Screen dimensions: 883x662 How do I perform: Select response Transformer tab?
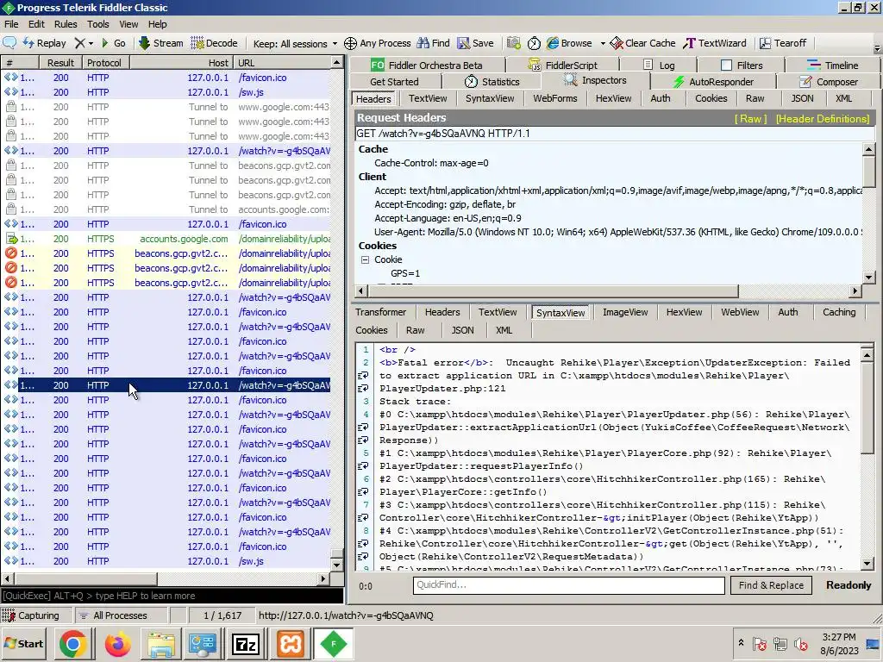click(x=380, y=312)
